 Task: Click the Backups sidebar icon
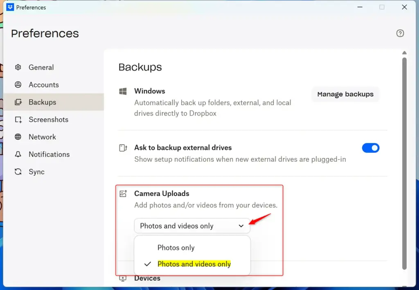coord(18,102)
